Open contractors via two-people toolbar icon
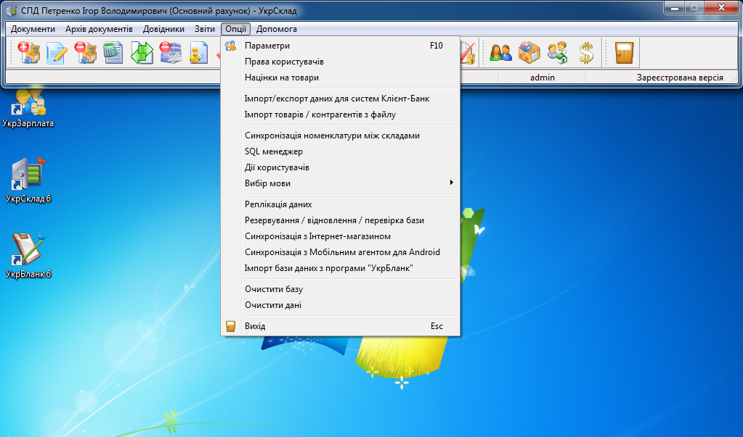The width and height of the screenshot is (743, 437). [x=500, y=53]
